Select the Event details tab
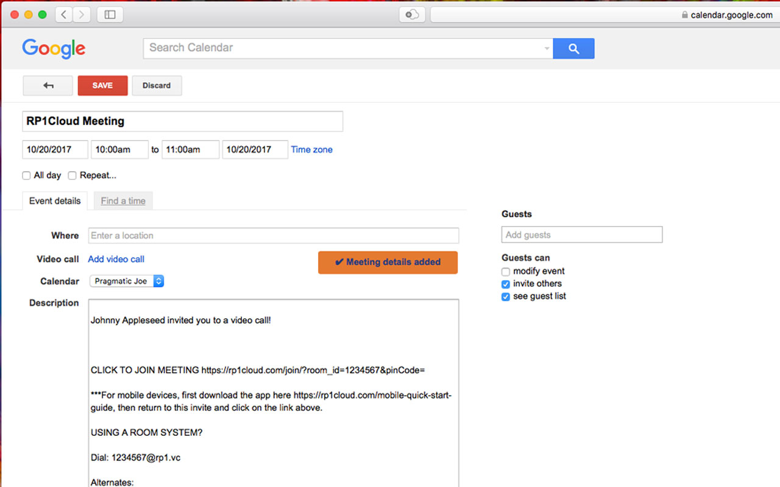This screenshot has width=780, height=487. coord(55,201)
